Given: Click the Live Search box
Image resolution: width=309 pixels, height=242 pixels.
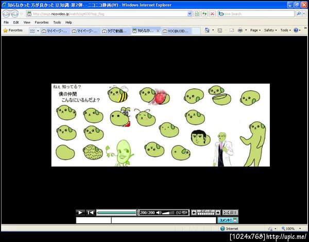Looking at the screenshot, I should [256, 14].
